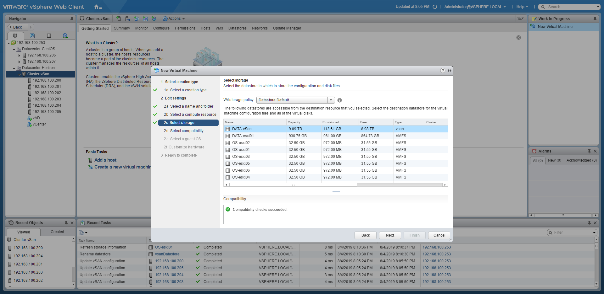Open the Home menu icon in title bar

coord(98,7)
